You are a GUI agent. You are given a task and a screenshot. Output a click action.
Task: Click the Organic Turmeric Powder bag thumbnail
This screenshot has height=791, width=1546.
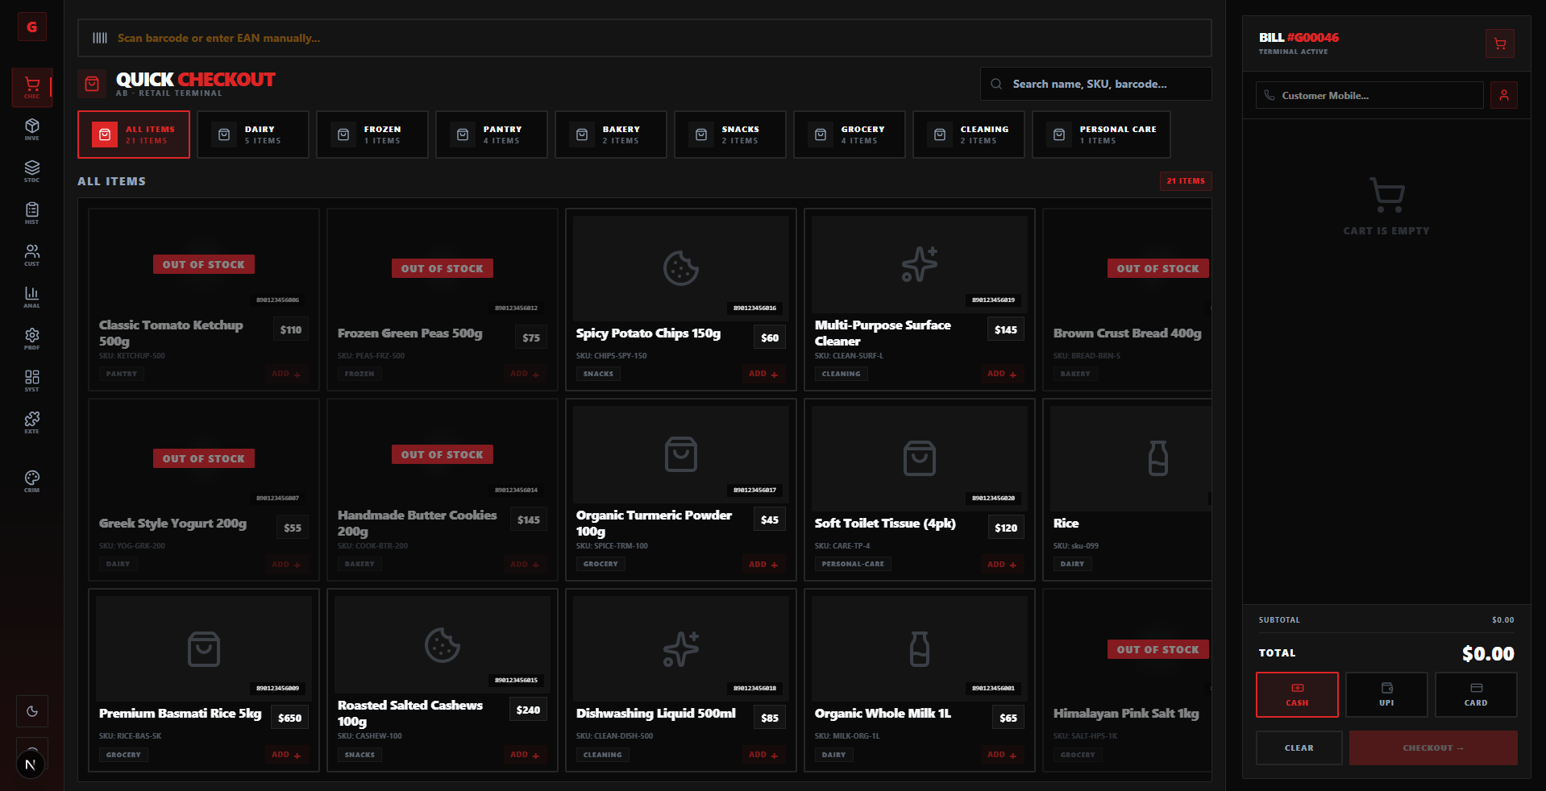click(681, 454)
